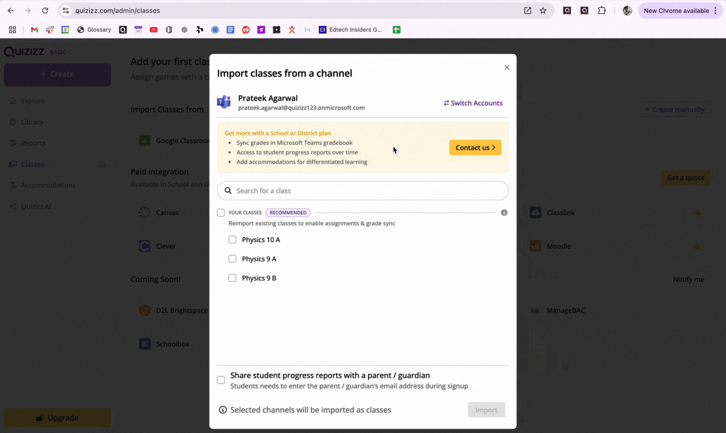Click lock icon next to Moodle
726x433 pixels.
pyautogui.click(x=698, y=246)
